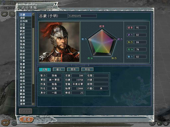Click the middle round icon at bottom right
Screen dimensions: 170x127
coord(159,123)
